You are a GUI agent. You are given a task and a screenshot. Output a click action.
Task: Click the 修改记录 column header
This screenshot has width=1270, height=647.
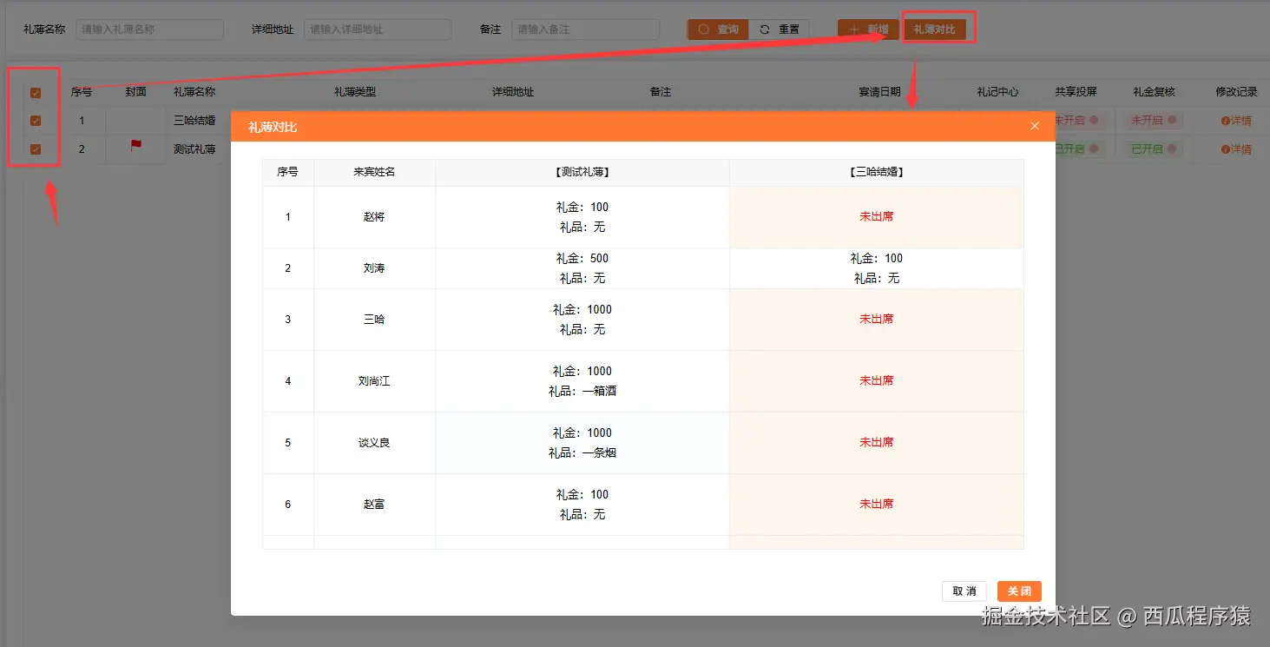1236,92
